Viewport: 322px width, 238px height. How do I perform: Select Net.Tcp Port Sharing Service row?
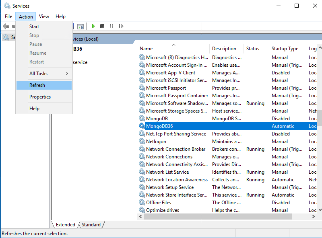pyautogui.click(x=227, y=134)
